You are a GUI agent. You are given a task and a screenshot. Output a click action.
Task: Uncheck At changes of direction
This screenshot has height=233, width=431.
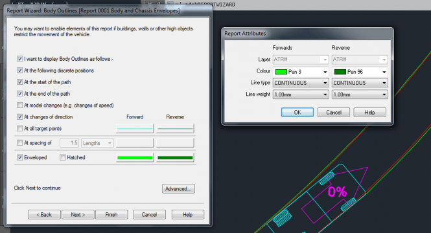[20, 117]
